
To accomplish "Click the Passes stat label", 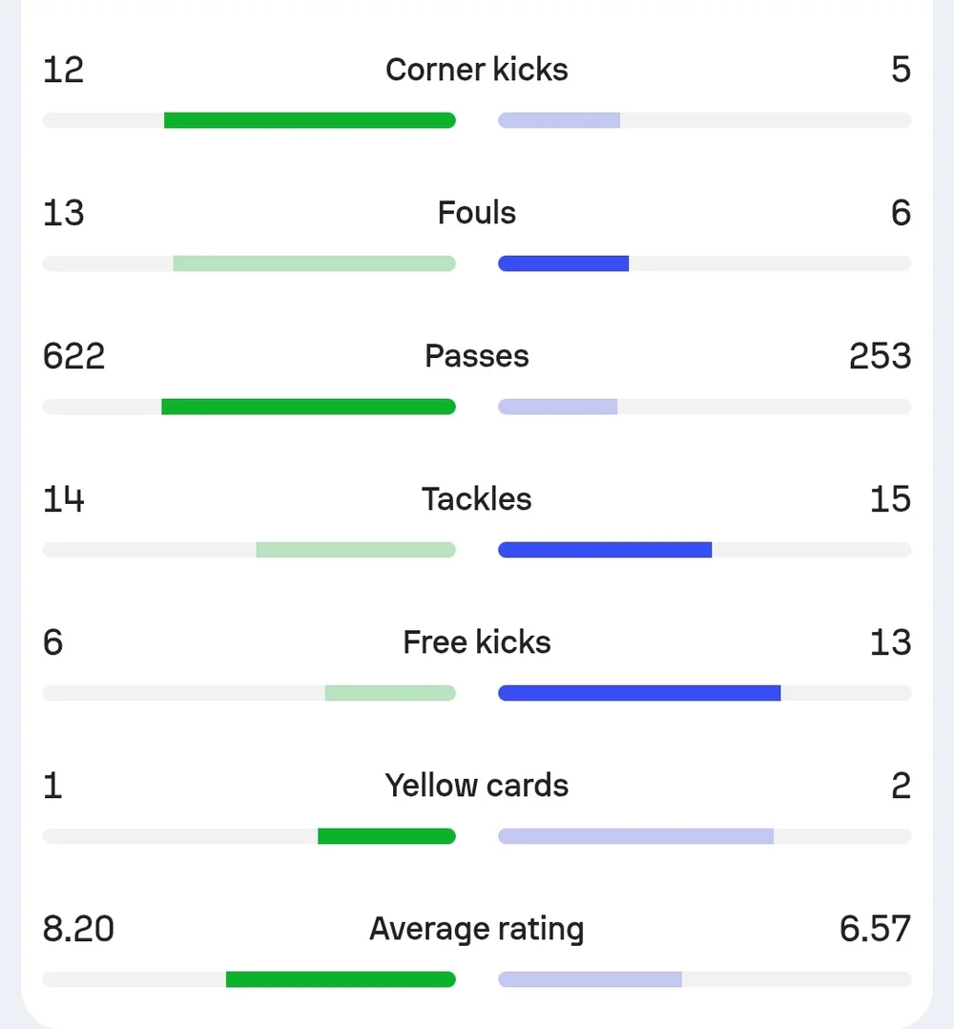I will (x=477, y=356).
